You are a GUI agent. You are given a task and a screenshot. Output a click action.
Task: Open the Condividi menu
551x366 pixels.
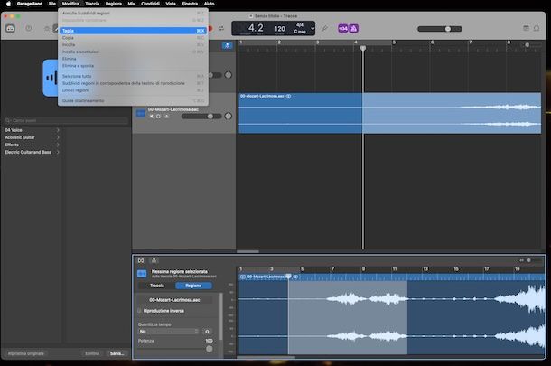click(x=150, y=4)
